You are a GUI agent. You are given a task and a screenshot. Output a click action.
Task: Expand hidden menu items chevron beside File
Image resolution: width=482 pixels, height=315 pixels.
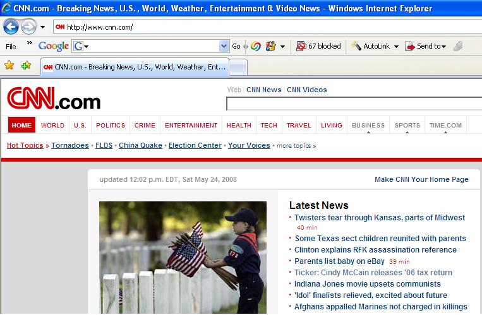click(29, 44)
